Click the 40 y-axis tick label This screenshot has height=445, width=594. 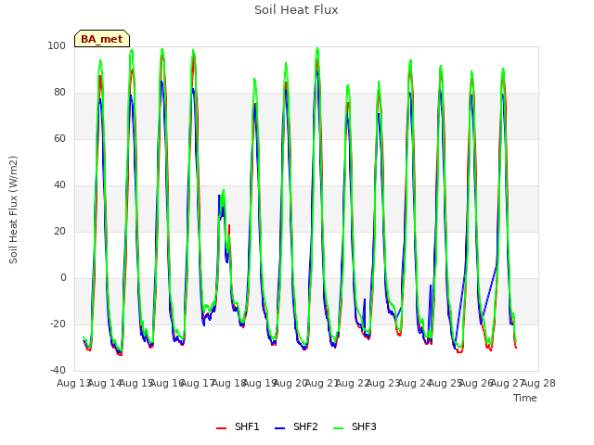(x=59, y=185)
